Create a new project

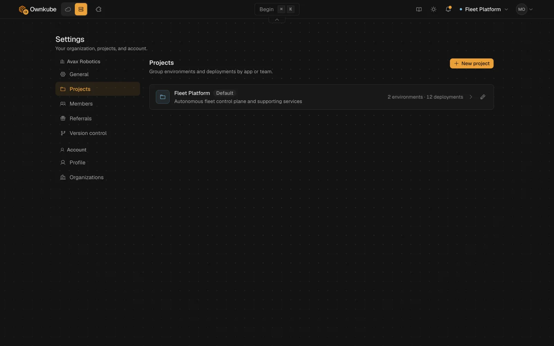pos(472,63)
